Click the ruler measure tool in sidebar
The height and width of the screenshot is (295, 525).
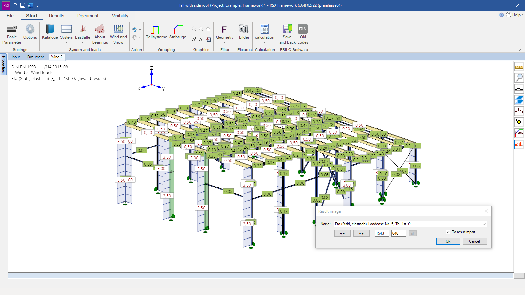(519, 67)
